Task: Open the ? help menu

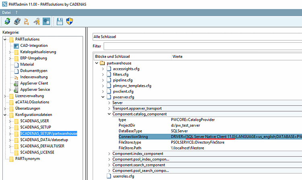Action: 17,13
